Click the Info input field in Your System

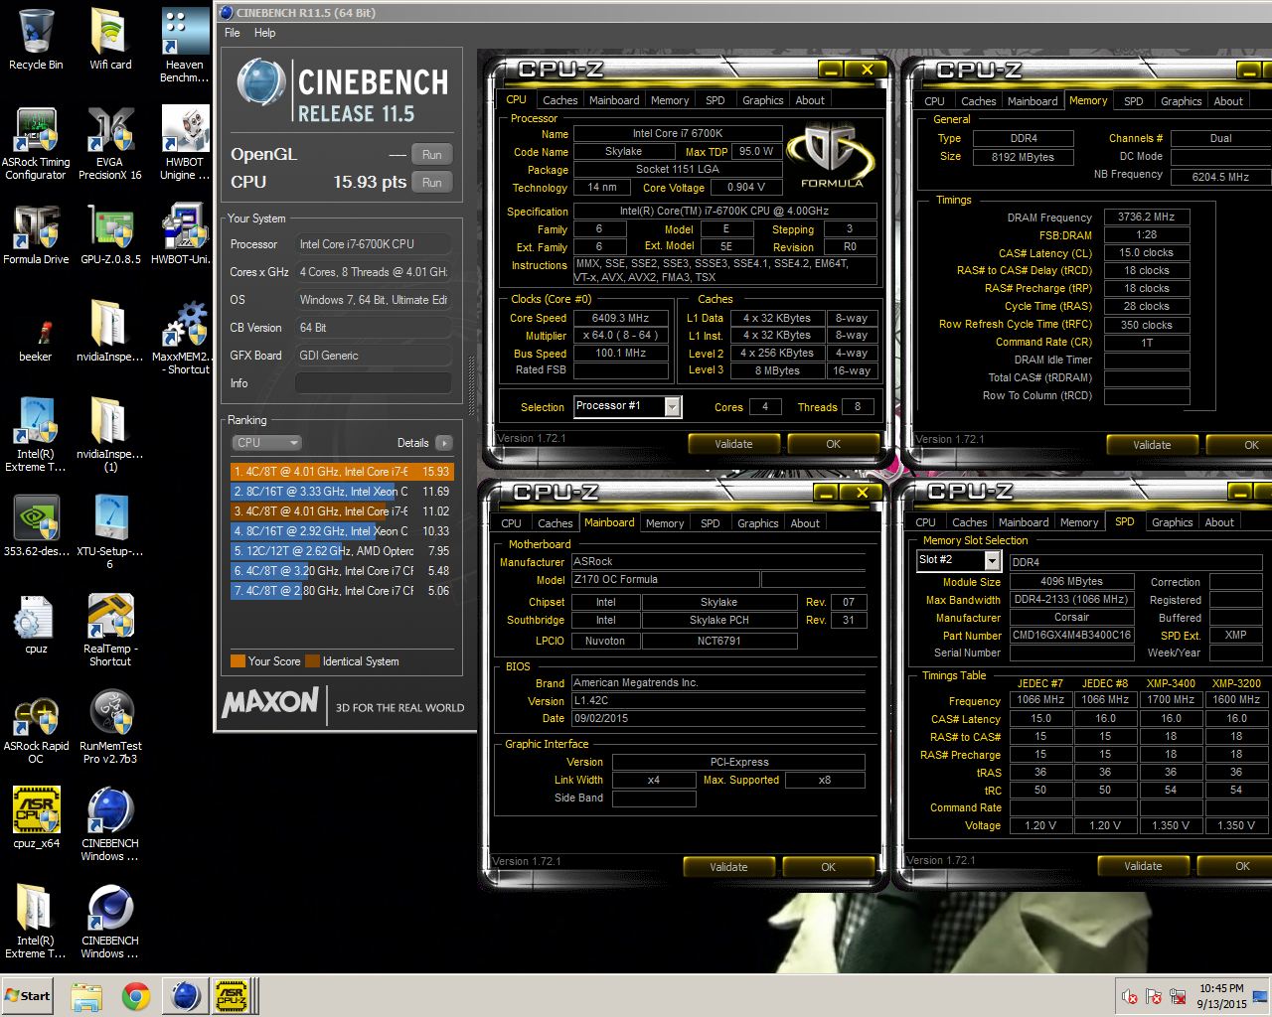(x=374, y=383)
